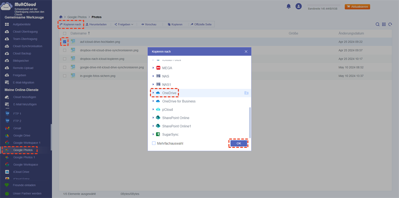
Task: Confirm with the OK button
Action: pos(239,143)
